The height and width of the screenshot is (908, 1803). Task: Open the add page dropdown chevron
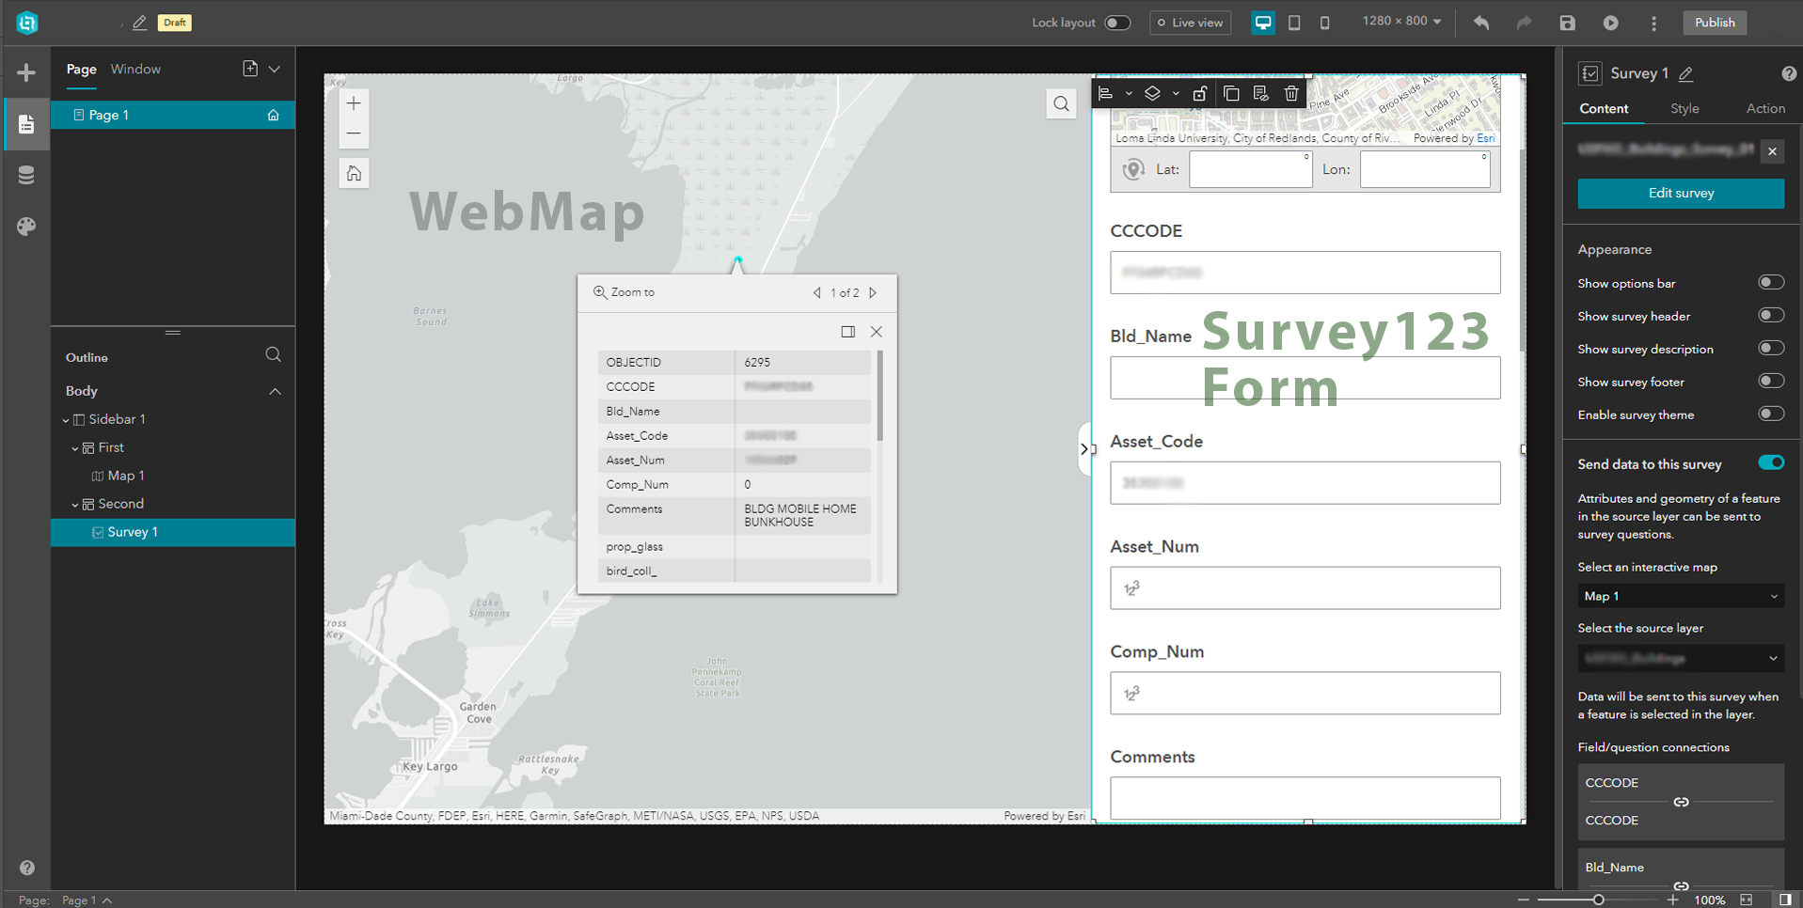[x=275, y=69]
